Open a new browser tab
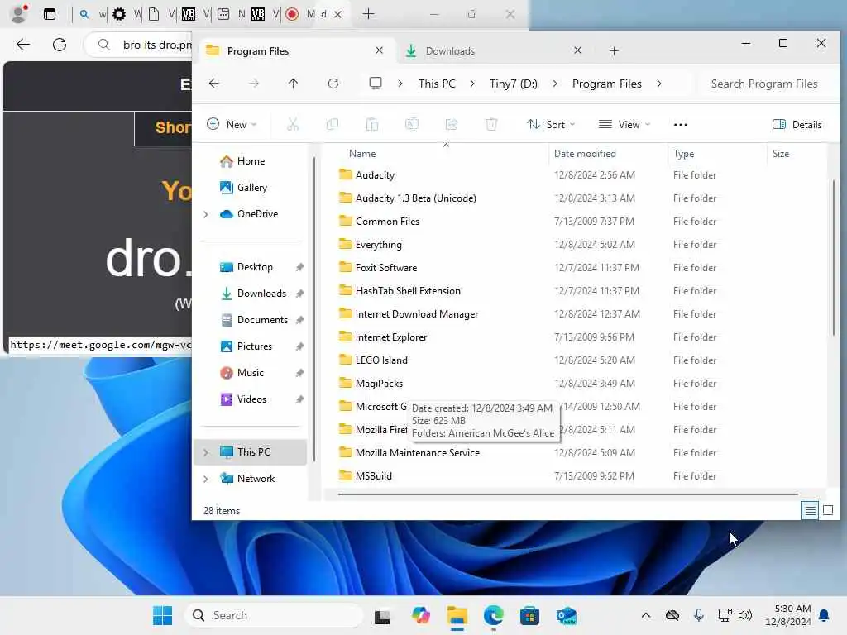Image resolution: width=847 pixels, height=635 pixels. [x=368, y=14]
